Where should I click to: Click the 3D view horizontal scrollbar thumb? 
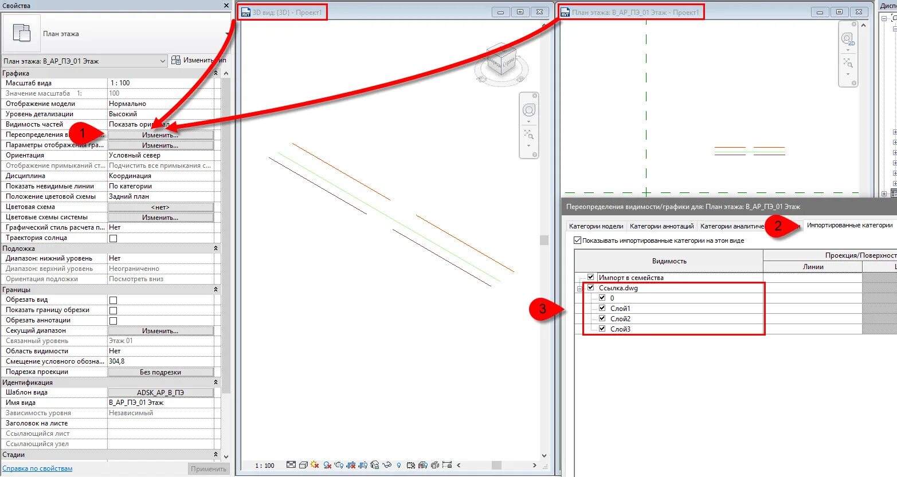point(496,465)
